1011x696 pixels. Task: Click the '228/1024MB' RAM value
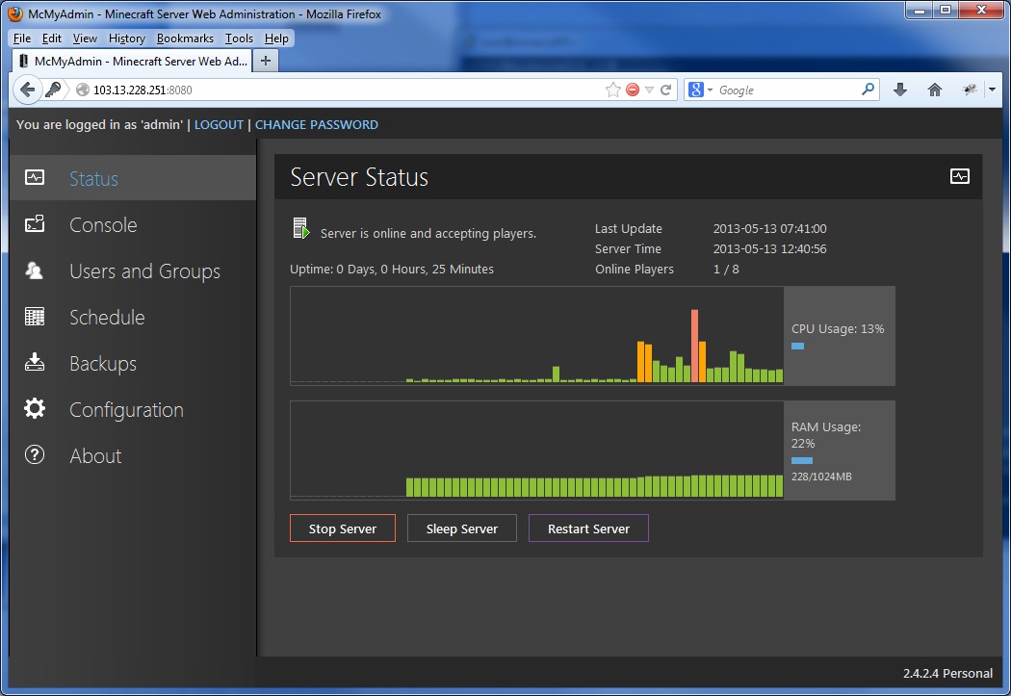(x=821, y=477)
